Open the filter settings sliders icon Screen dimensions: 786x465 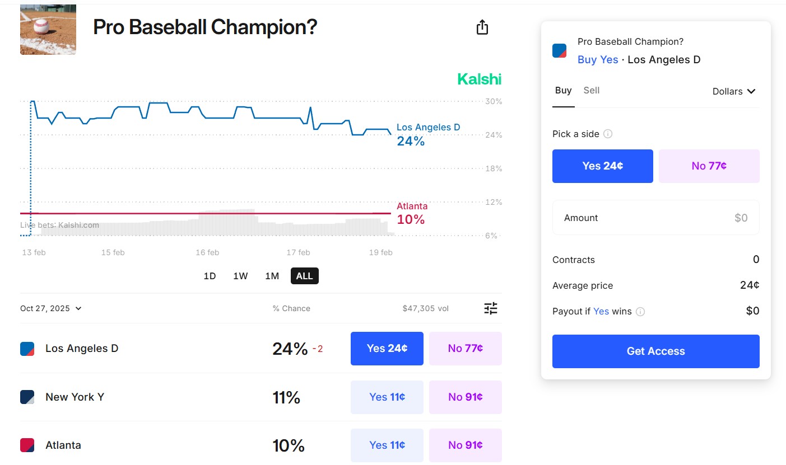tap(491, 308)
